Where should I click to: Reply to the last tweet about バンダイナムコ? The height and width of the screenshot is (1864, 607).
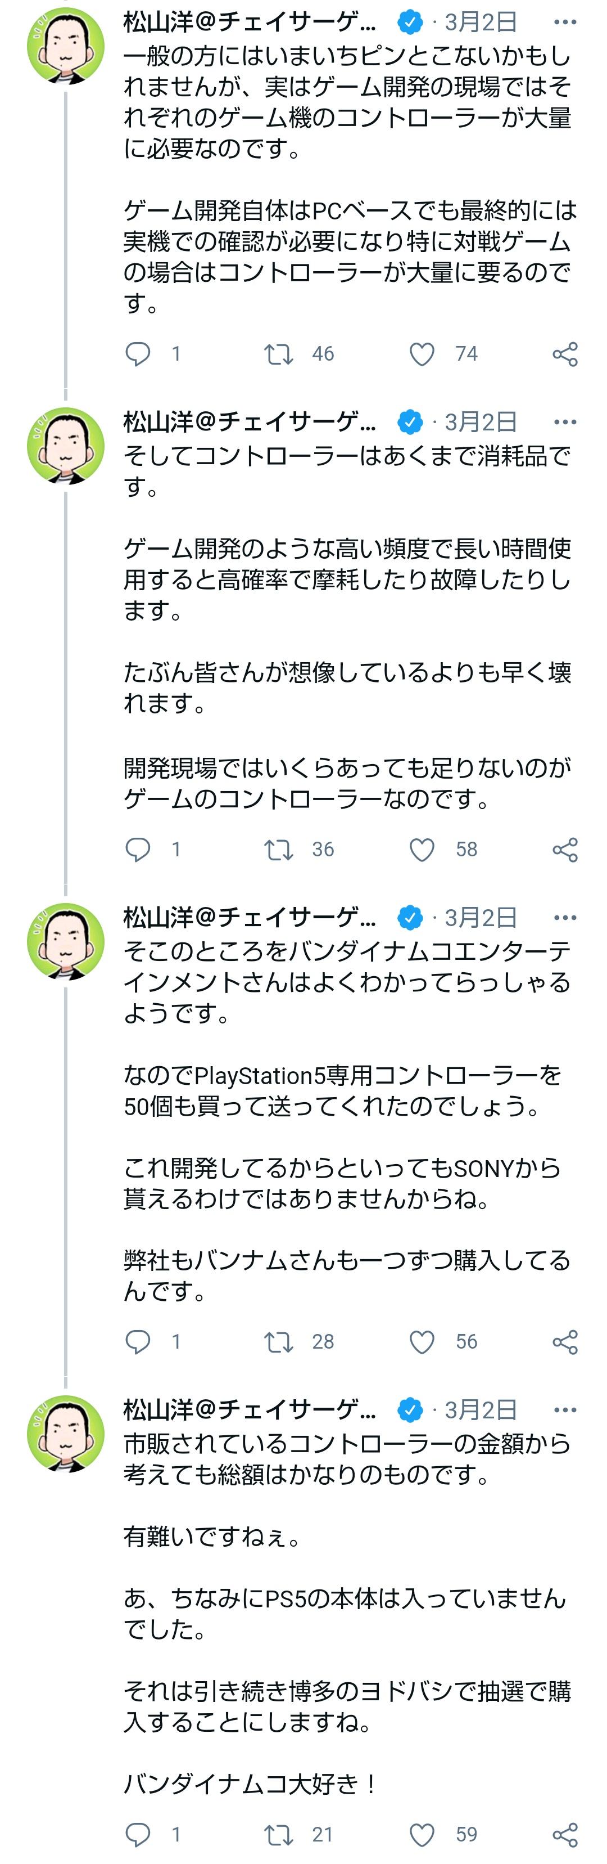pyautogui.click(x=138, y=1834)
